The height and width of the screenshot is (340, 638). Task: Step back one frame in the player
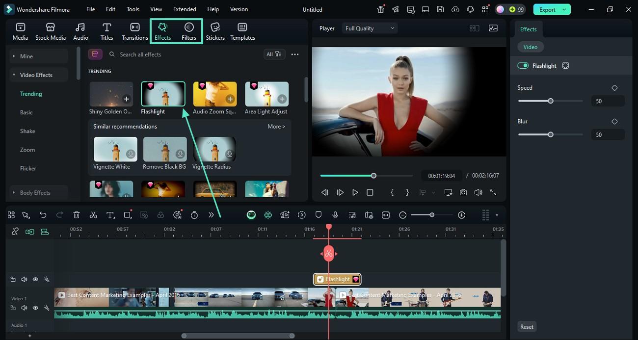pos(324,193)
